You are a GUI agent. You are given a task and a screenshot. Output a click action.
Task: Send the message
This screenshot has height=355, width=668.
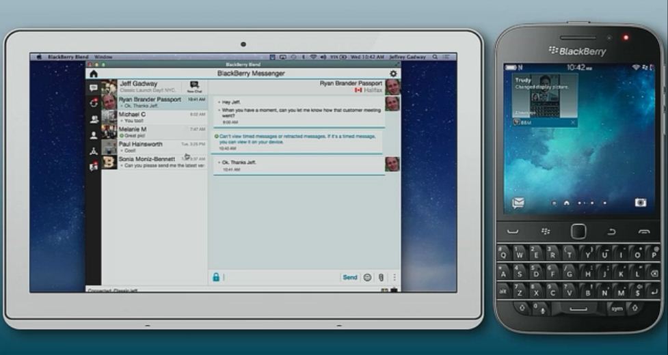click(350, 277)
